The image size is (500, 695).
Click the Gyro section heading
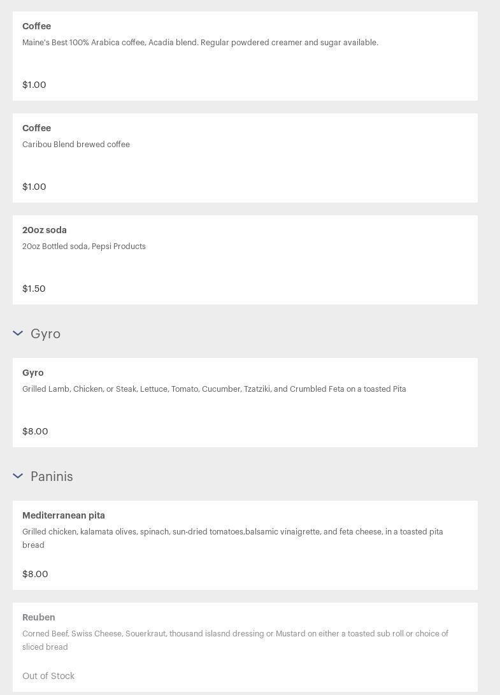pos(45,334)
